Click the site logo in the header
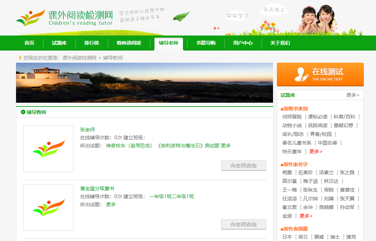Viewport: 376px width, 241px height. (x=65, y=18)
